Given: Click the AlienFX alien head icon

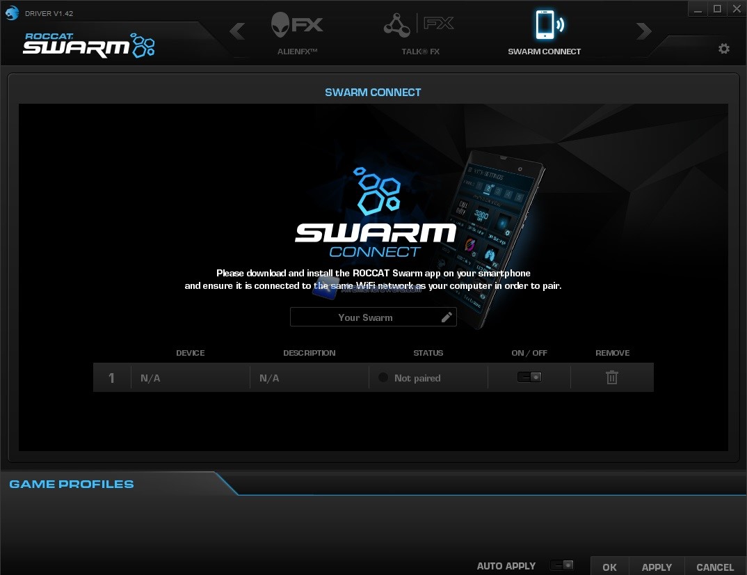Looking at the screenshot, I should (282, 25).
